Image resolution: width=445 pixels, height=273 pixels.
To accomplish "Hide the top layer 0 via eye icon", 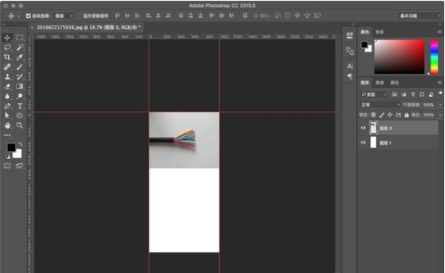I will [x=363, y=128].
